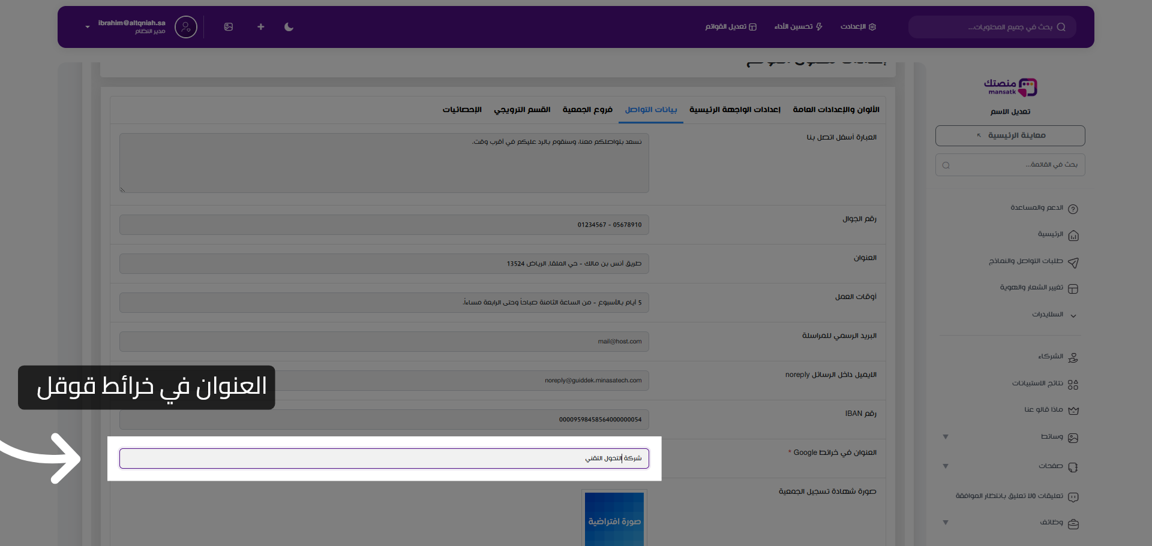Select the الرئيسية home icon in the sidebar
1152x546 pixels.
[x=1074, y=235]
